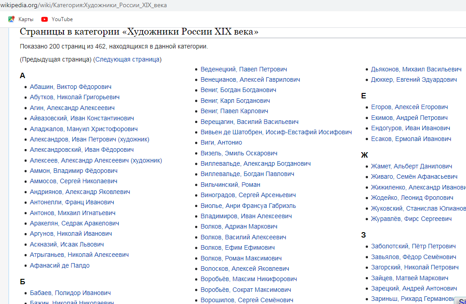This screenshot has width=466, height=304.
Task: Open Вивьен де Шатобрен article
Action: pyautogui.click(x=276, y=132)
